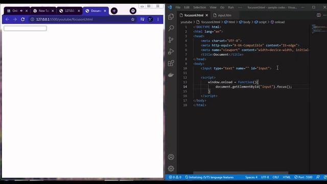This screenshot has width=327, height=184.
Task: Click the browser Back arrow
Action: pyautogui.click(x=7, y=19)
